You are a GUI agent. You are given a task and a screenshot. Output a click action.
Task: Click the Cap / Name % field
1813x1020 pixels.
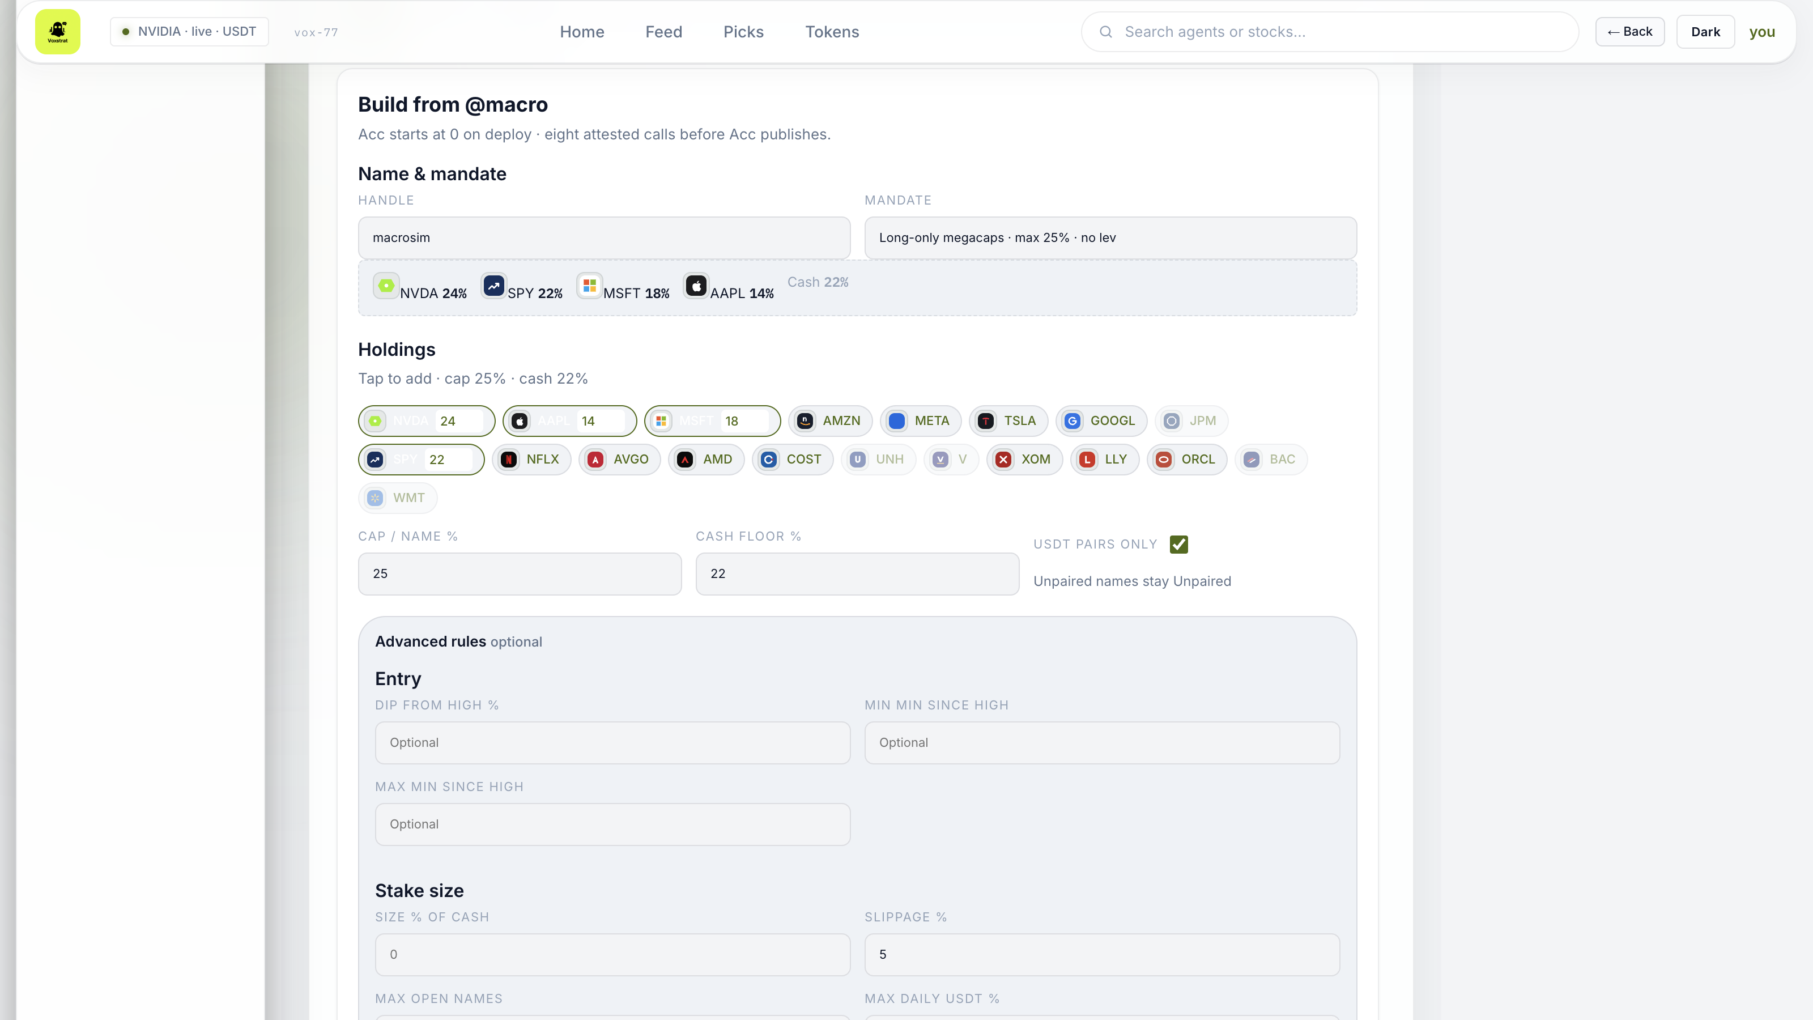coord(520,573)
